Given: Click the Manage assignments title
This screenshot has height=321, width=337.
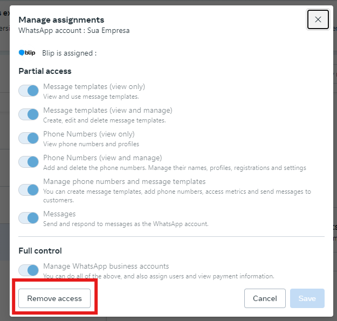Looking at the screenshot, I should 61,20.
